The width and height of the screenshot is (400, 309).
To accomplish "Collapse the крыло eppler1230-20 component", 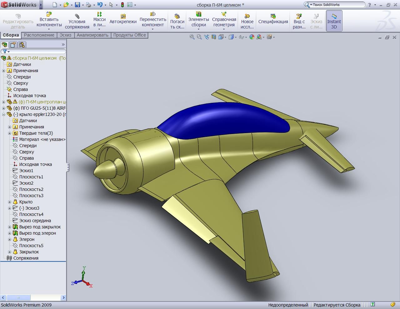I will tap(3, 114).
